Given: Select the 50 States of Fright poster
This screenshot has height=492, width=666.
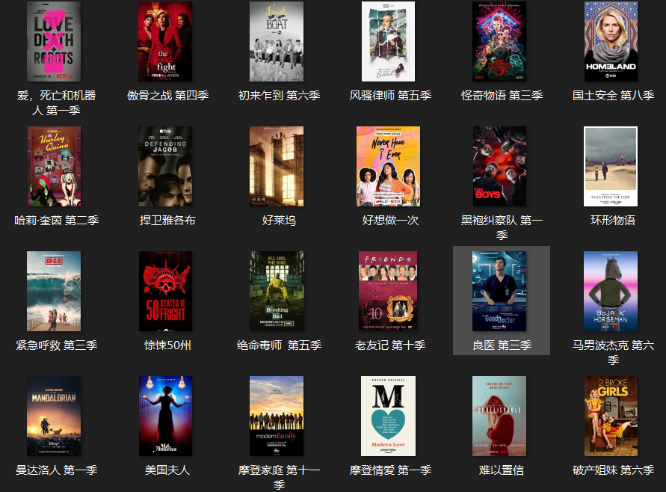Looking at the screenshot, I should click(165, 291).
